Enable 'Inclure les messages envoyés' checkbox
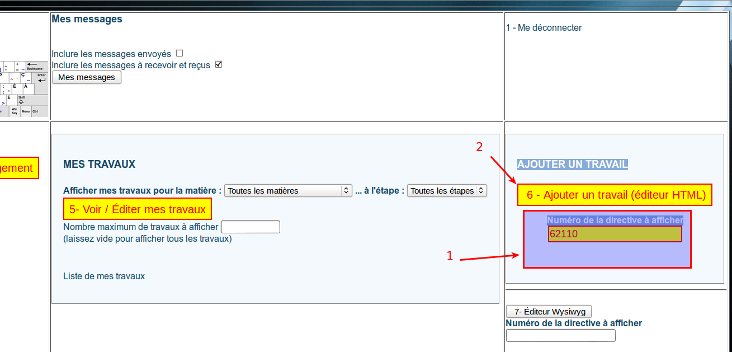This screenshot has height=352, width=732. click(180, 53)
